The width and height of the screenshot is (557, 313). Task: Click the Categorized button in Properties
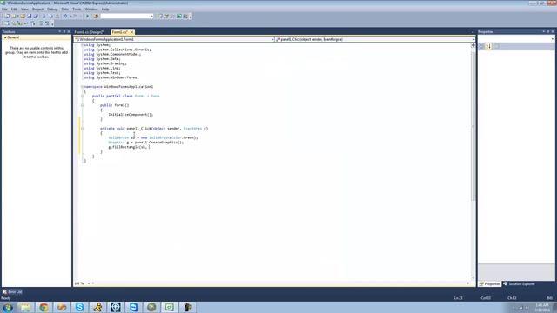[x=482, y=46]
